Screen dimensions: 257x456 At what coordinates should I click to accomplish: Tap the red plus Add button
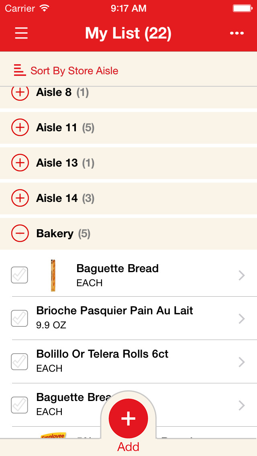128,419
